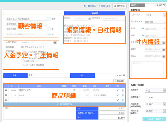Click the 録画用 remark cell
This screenshot has height=122, width=167.
pos(107,95)
